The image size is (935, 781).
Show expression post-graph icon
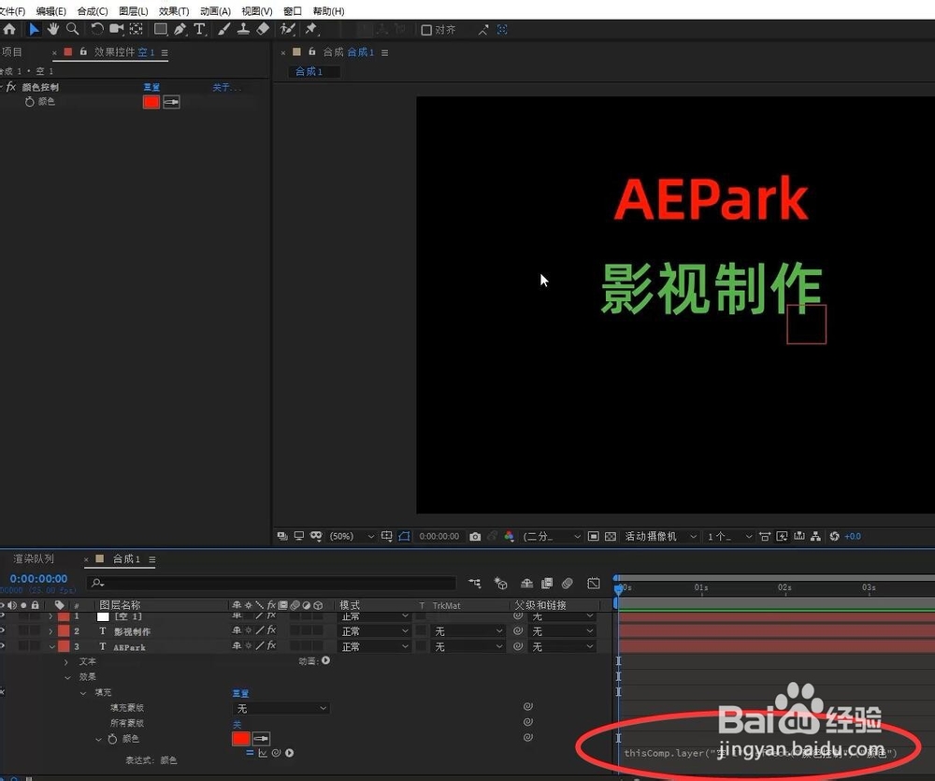pyautogui.click(x=263, y=753)
